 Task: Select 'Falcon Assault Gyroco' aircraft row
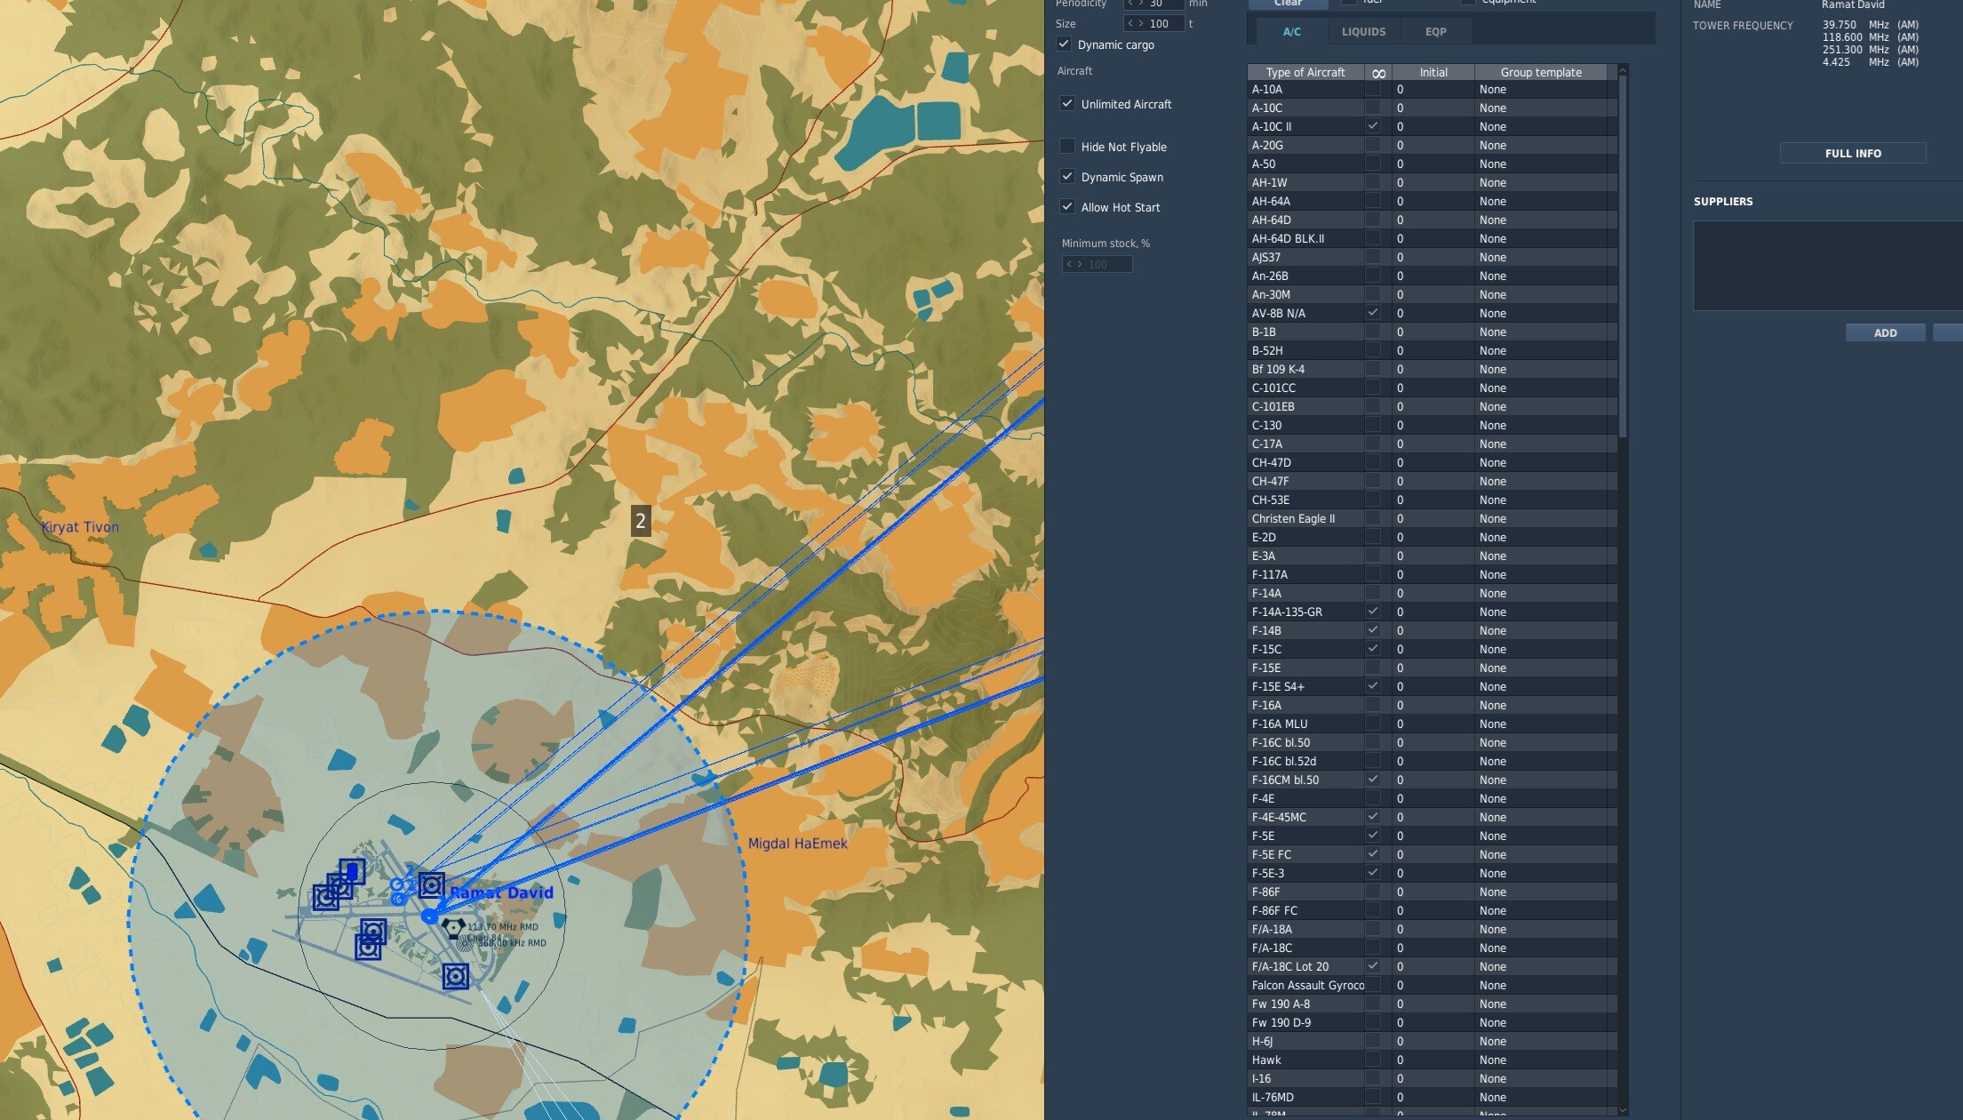[x=1432, y=985]
